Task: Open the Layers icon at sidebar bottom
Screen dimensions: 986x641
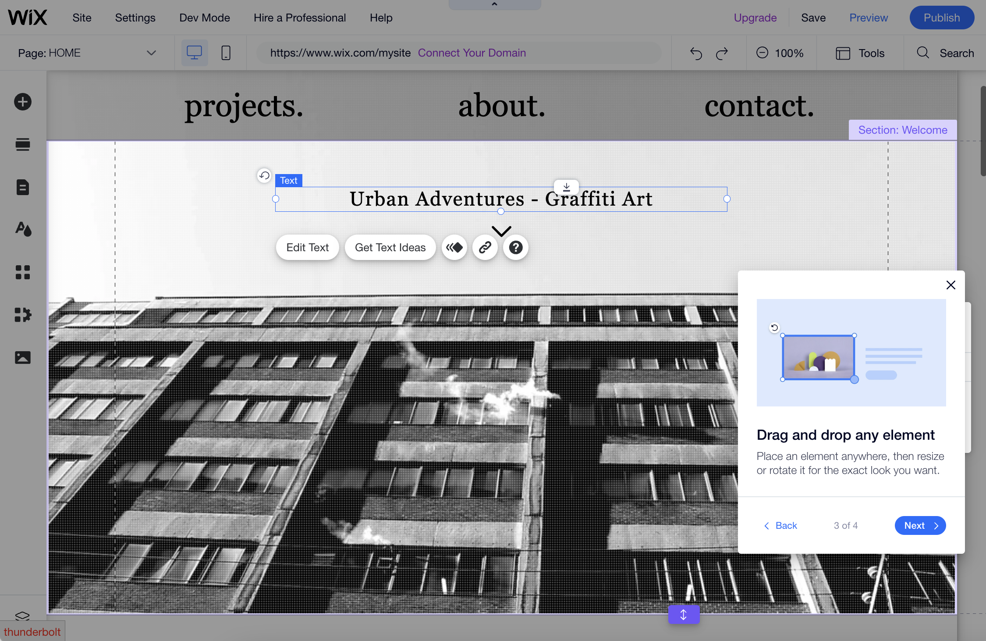Action: [x=22, y=615]
